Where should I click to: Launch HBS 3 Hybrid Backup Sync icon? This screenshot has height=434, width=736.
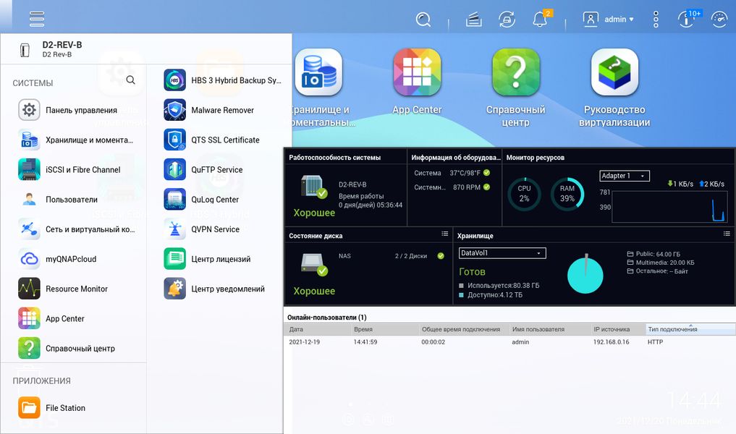click(x=174, y=80)
